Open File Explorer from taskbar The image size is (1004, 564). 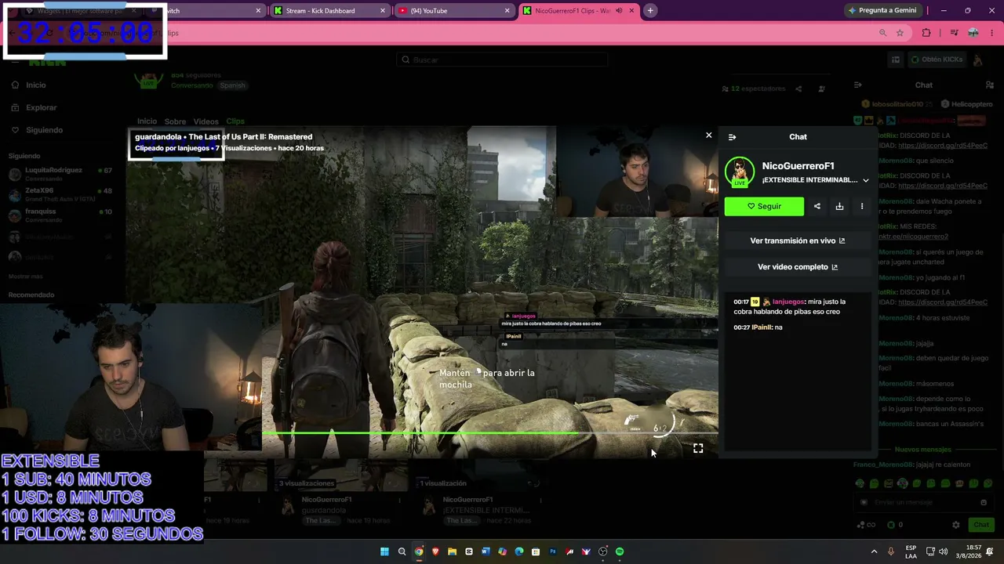point(453,551)
